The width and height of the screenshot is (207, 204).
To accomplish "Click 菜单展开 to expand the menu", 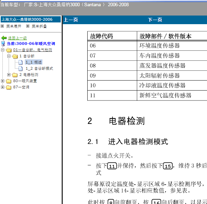I will [14, 26].
